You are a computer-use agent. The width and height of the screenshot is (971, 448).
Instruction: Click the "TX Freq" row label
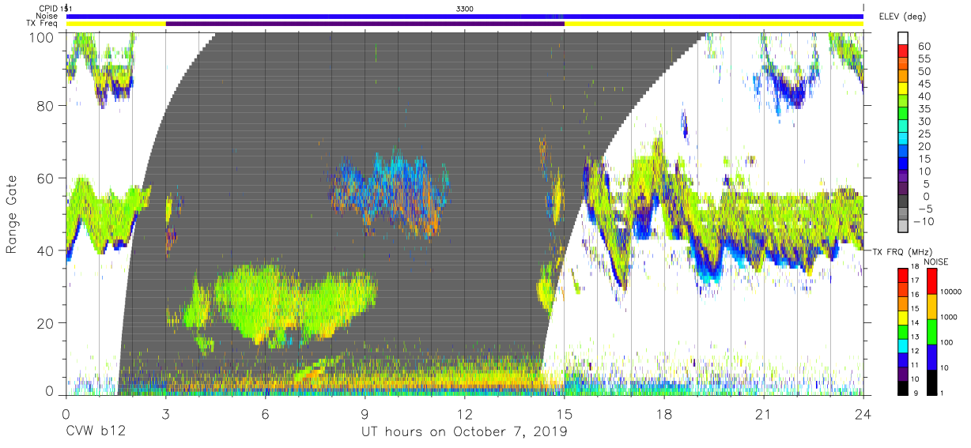43,24
